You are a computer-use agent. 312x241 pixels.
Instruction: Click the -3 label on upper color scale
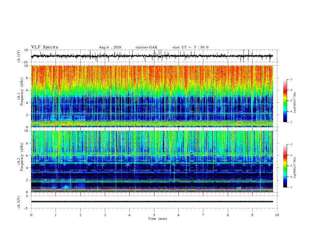(x=290, y=79)
